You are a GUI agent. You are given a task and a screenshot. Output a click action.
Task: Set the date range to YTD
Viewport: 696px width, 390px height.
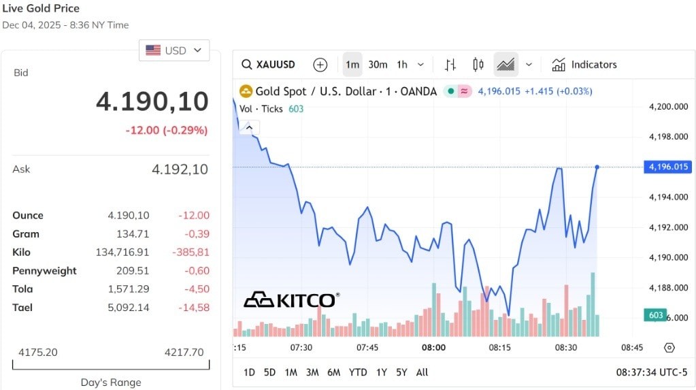(x=358, y=372)
